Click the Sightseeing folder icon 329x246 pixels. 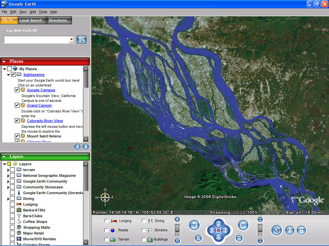(x=19, y=74)
